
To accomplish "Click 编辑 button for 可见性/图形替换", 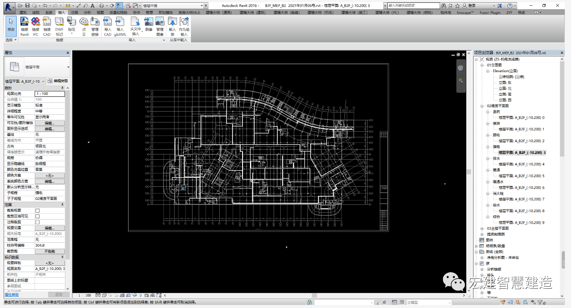I will tap(49, 123).
